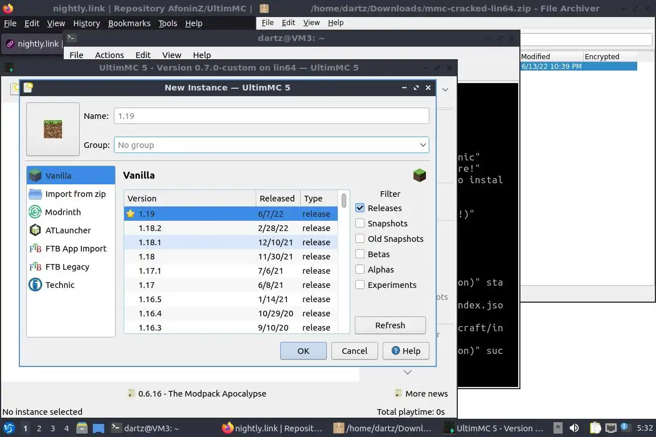Click Encrypted column header in File Archiver
The width and height of the screenshot is (656, 437).
[610, 56]
